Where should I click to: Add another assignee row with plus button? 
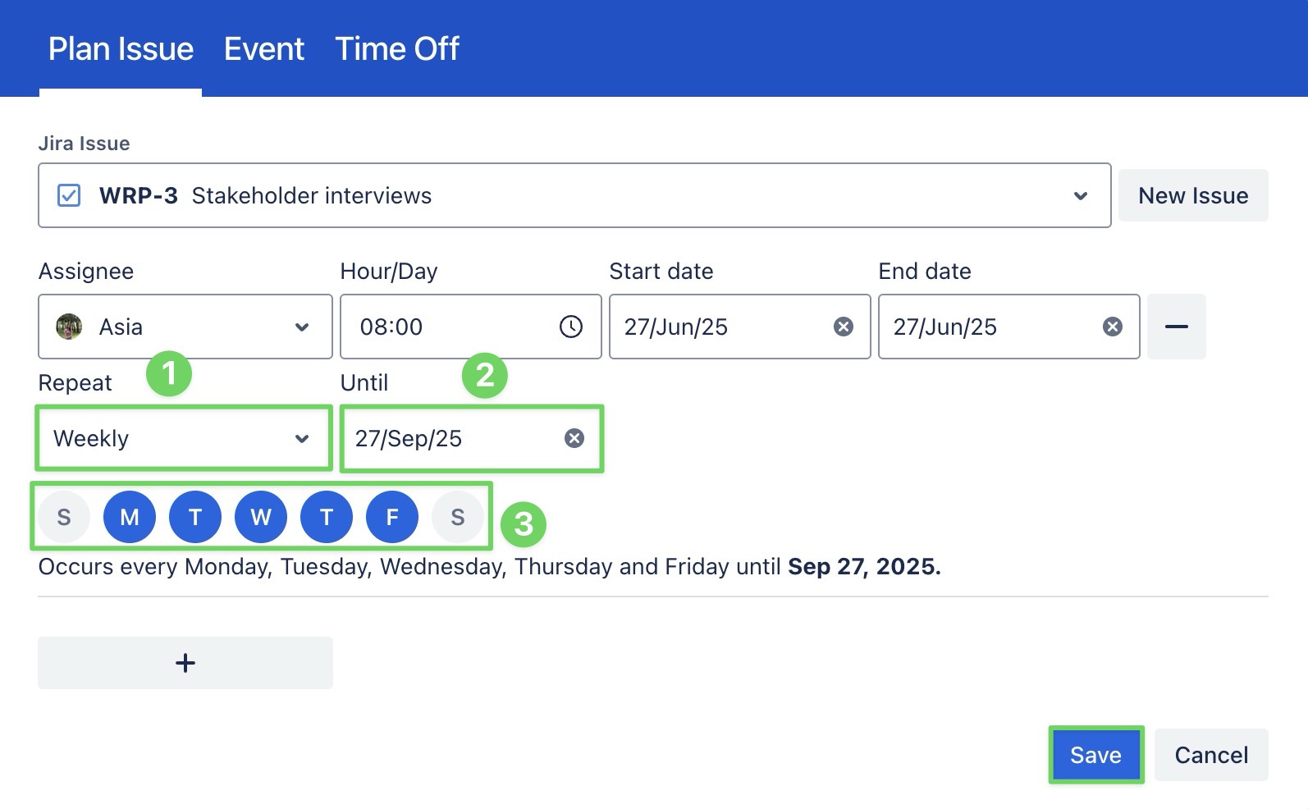tap(185, 663)
